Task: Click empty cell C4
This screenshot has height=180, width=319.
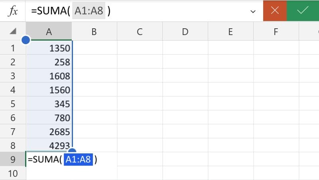Action: click(140, 90)
